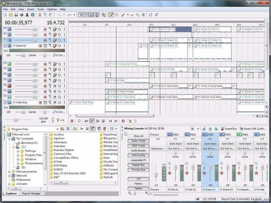Click the Assignable FX button
Image resolution: width=271 pixels, height=203 pixels.
click(138, 160)
